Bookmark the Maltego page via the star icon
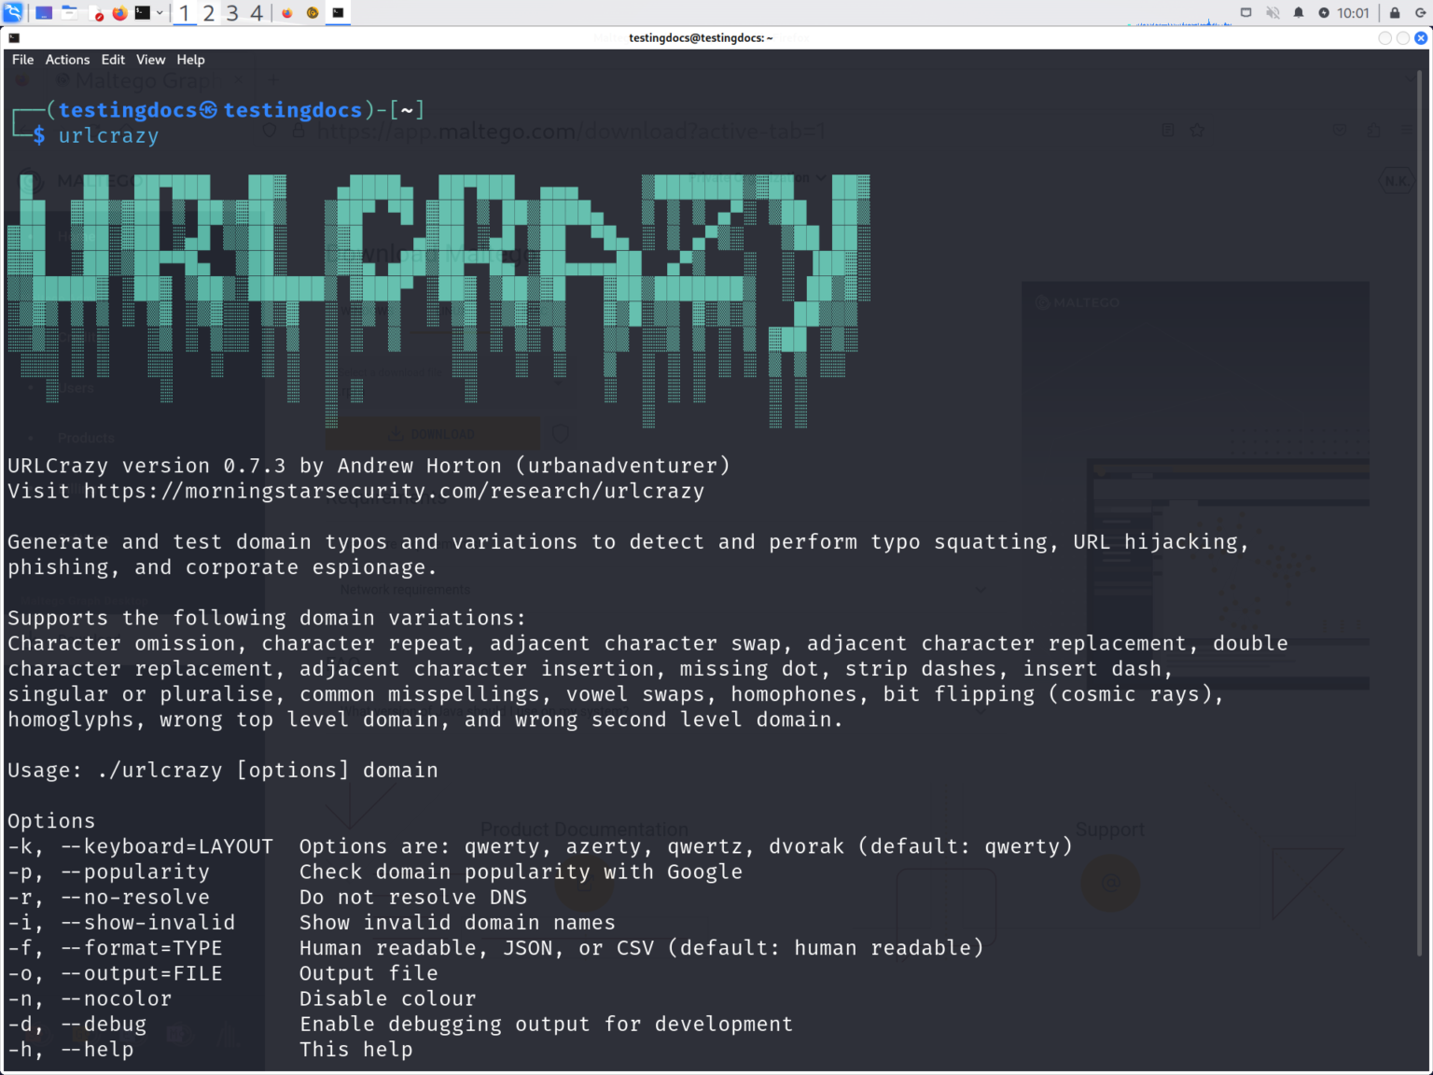 (x=1197, y=130)
